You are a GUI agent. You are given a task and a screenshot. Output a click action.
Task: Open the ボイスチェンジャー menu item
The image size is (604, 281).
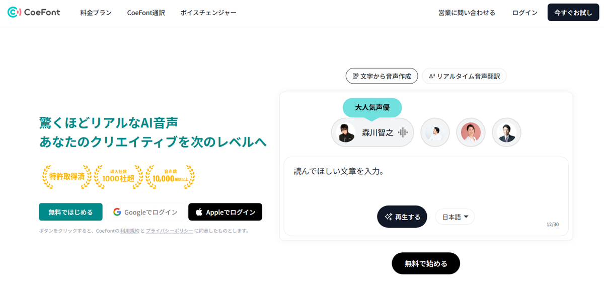pyautogui.click(x=208, y=13)
